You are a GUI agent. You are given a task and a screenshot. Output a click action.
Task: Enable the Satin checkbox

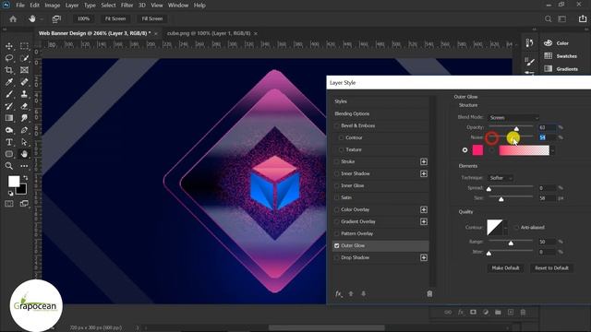tap(336, 197)
